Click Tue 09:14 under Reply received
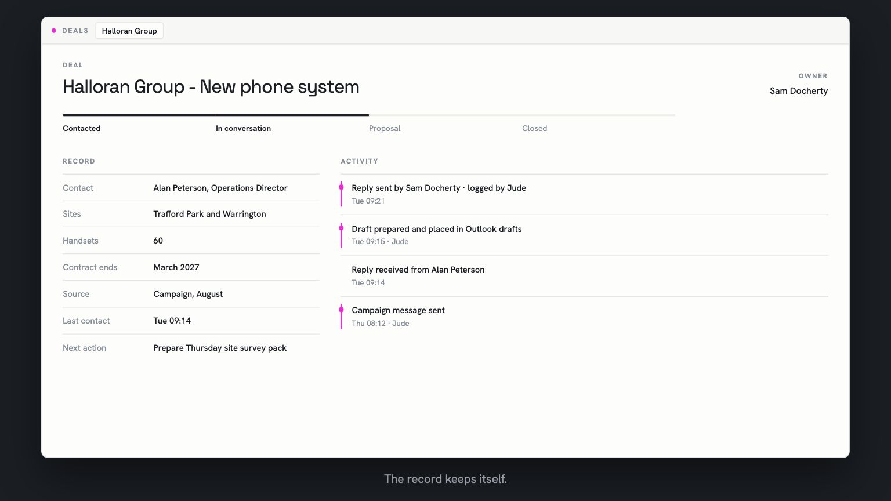Screen dimensions: 891x501 click(368, 283)
